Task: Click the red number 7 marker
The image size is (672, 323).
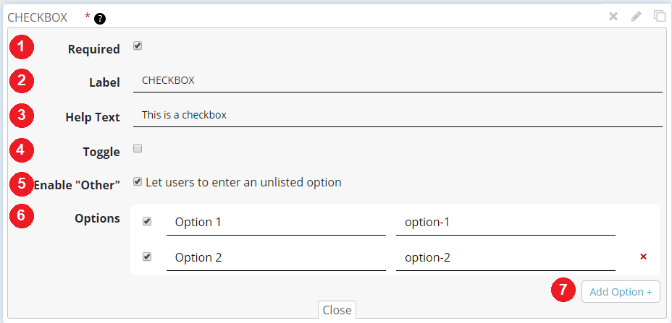Action: coord(563,290)
